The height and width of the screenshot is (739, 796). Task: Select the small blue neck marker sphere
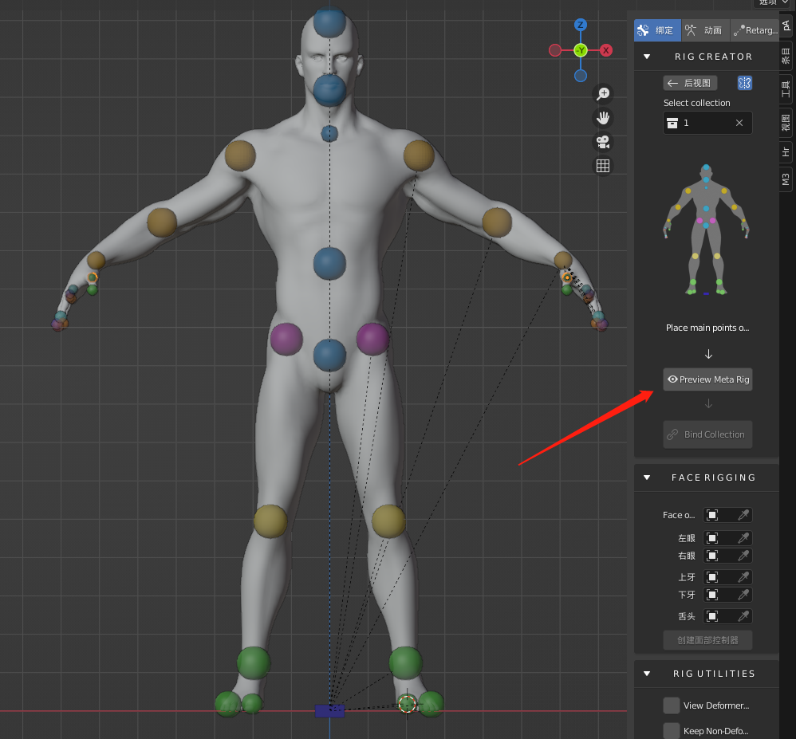[329, 134]
